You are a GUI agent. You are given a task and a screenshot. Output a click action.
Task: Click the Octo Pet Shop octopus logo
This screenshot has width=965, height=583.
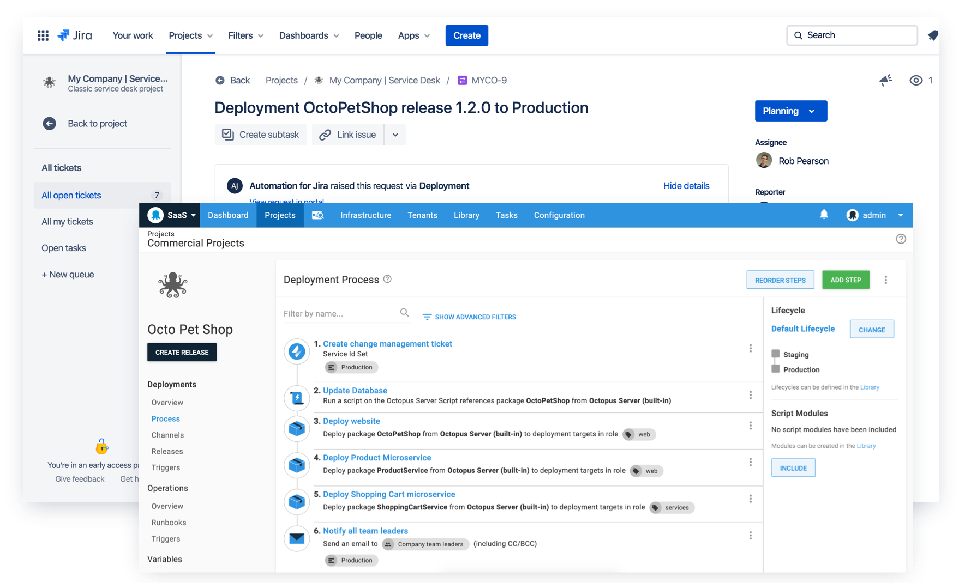click(x=172, y=284)
